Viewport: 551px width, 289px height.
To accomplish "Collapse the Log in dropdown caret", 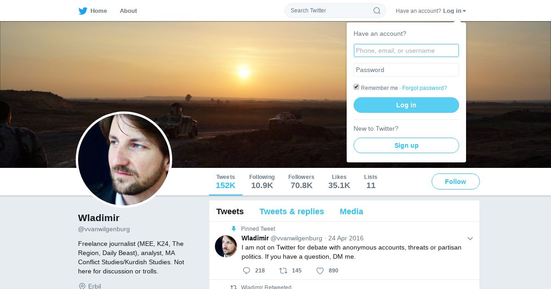I will click(464, 11).
